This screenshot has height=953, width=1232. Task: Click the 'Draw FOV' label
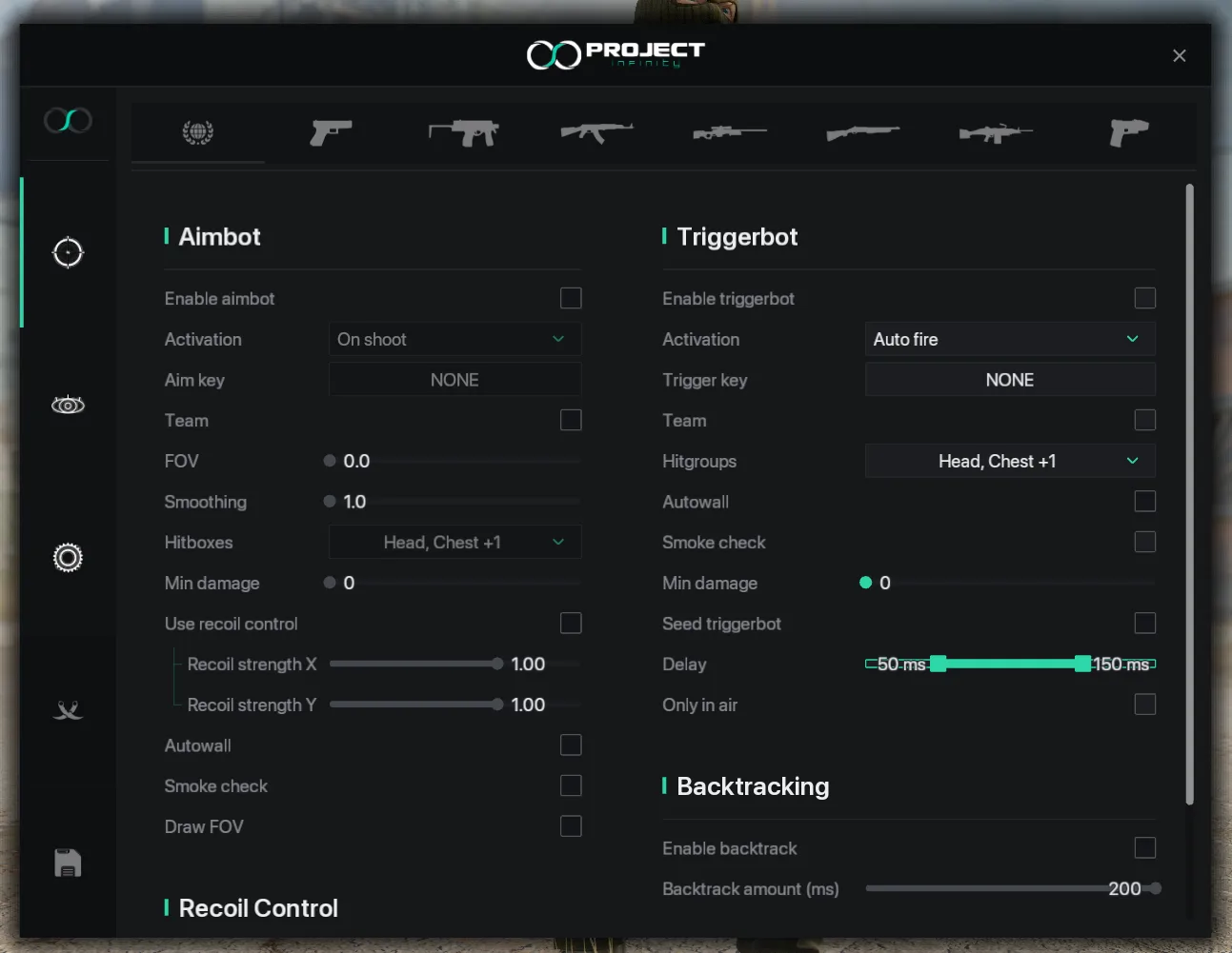point(204,826)
